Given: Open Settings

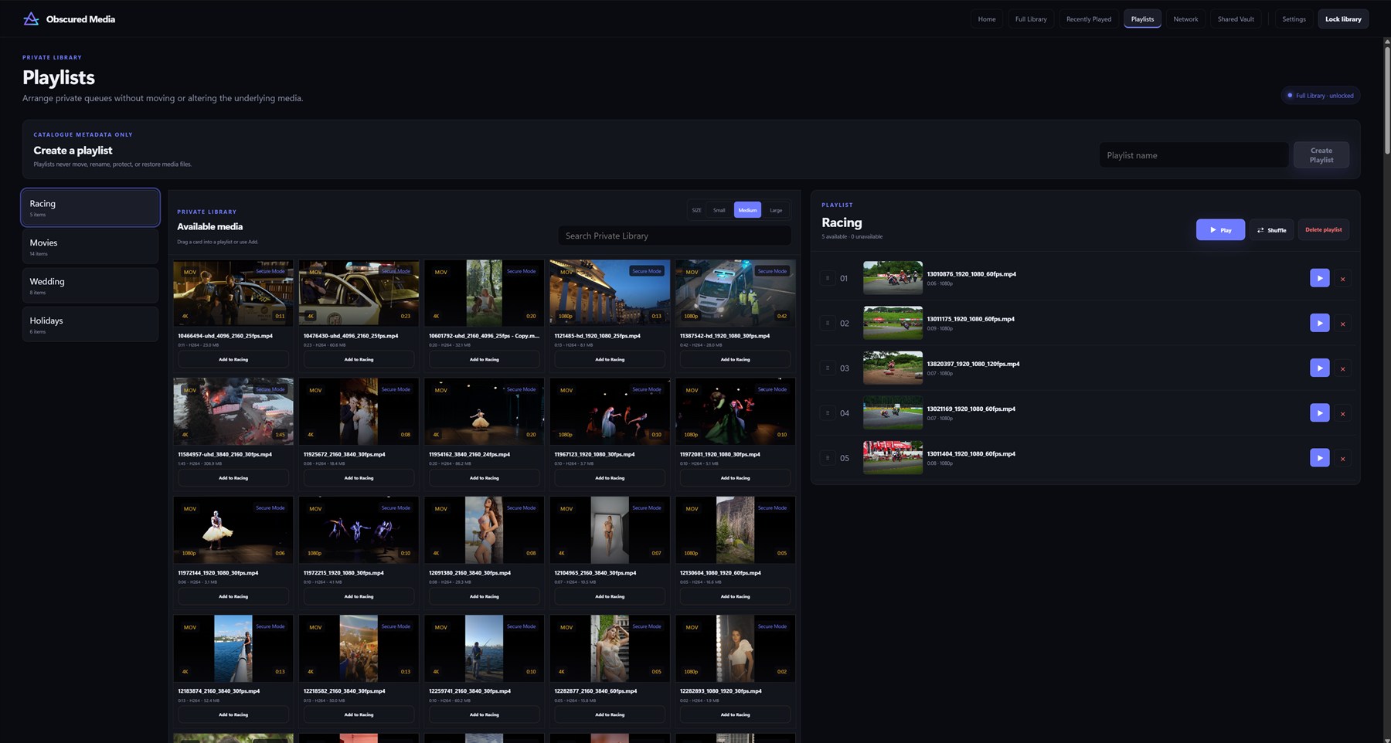Looking at the screenshot, I should click(1294, 19).
